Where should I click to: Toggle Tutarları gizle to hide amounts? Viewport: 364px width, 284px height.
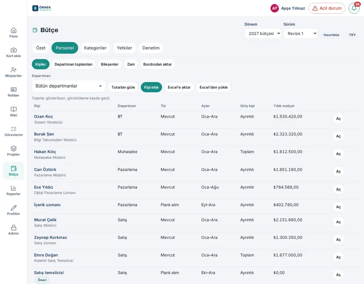123,87
